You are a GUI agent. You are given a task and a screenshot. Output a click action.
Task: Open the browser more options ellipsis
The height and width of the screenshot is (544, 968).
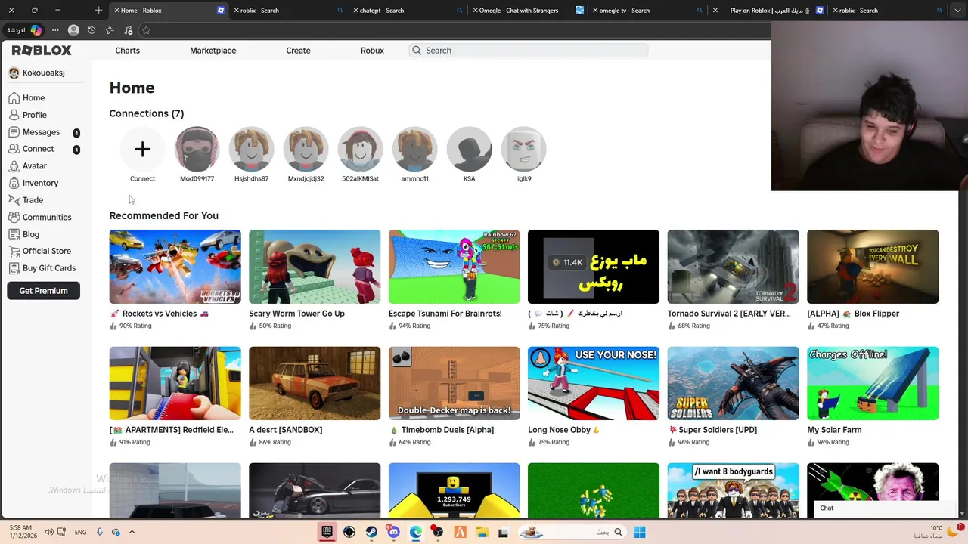[x=55, y=30]
